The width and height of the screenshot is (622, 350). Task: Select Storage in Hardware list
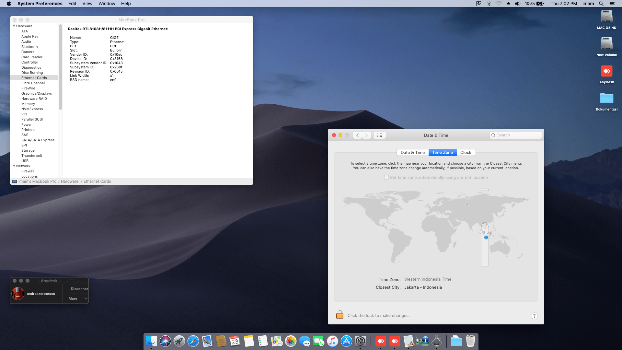click(28, 150)
